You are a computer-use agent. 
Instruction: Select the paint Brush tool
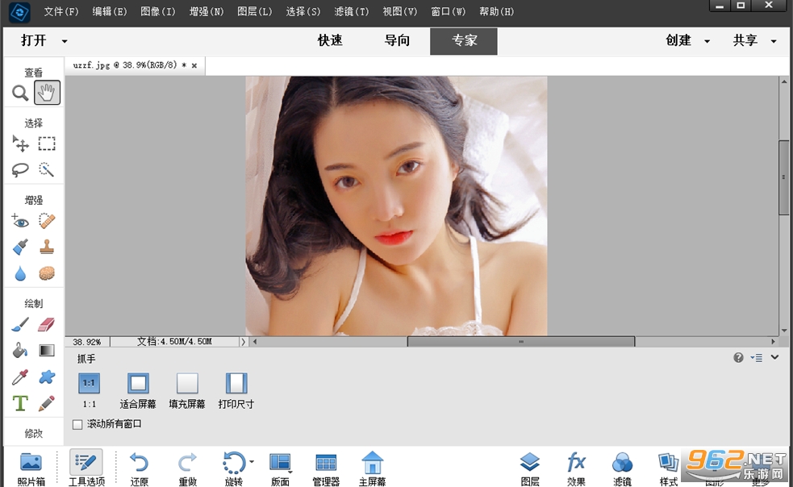tap(20, 325)
